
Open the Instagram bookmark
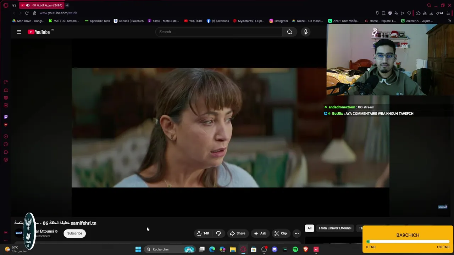point(278,21)
